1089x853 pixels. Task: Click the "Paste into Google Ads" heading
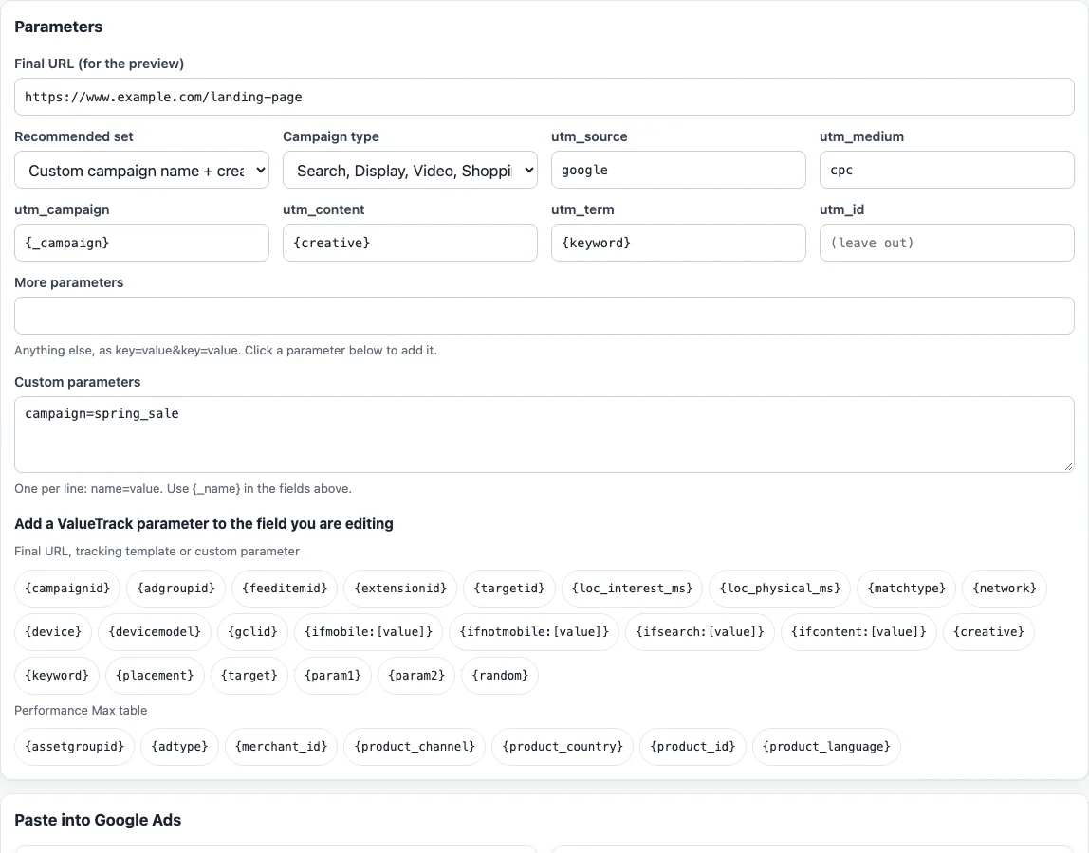[98, 821]
